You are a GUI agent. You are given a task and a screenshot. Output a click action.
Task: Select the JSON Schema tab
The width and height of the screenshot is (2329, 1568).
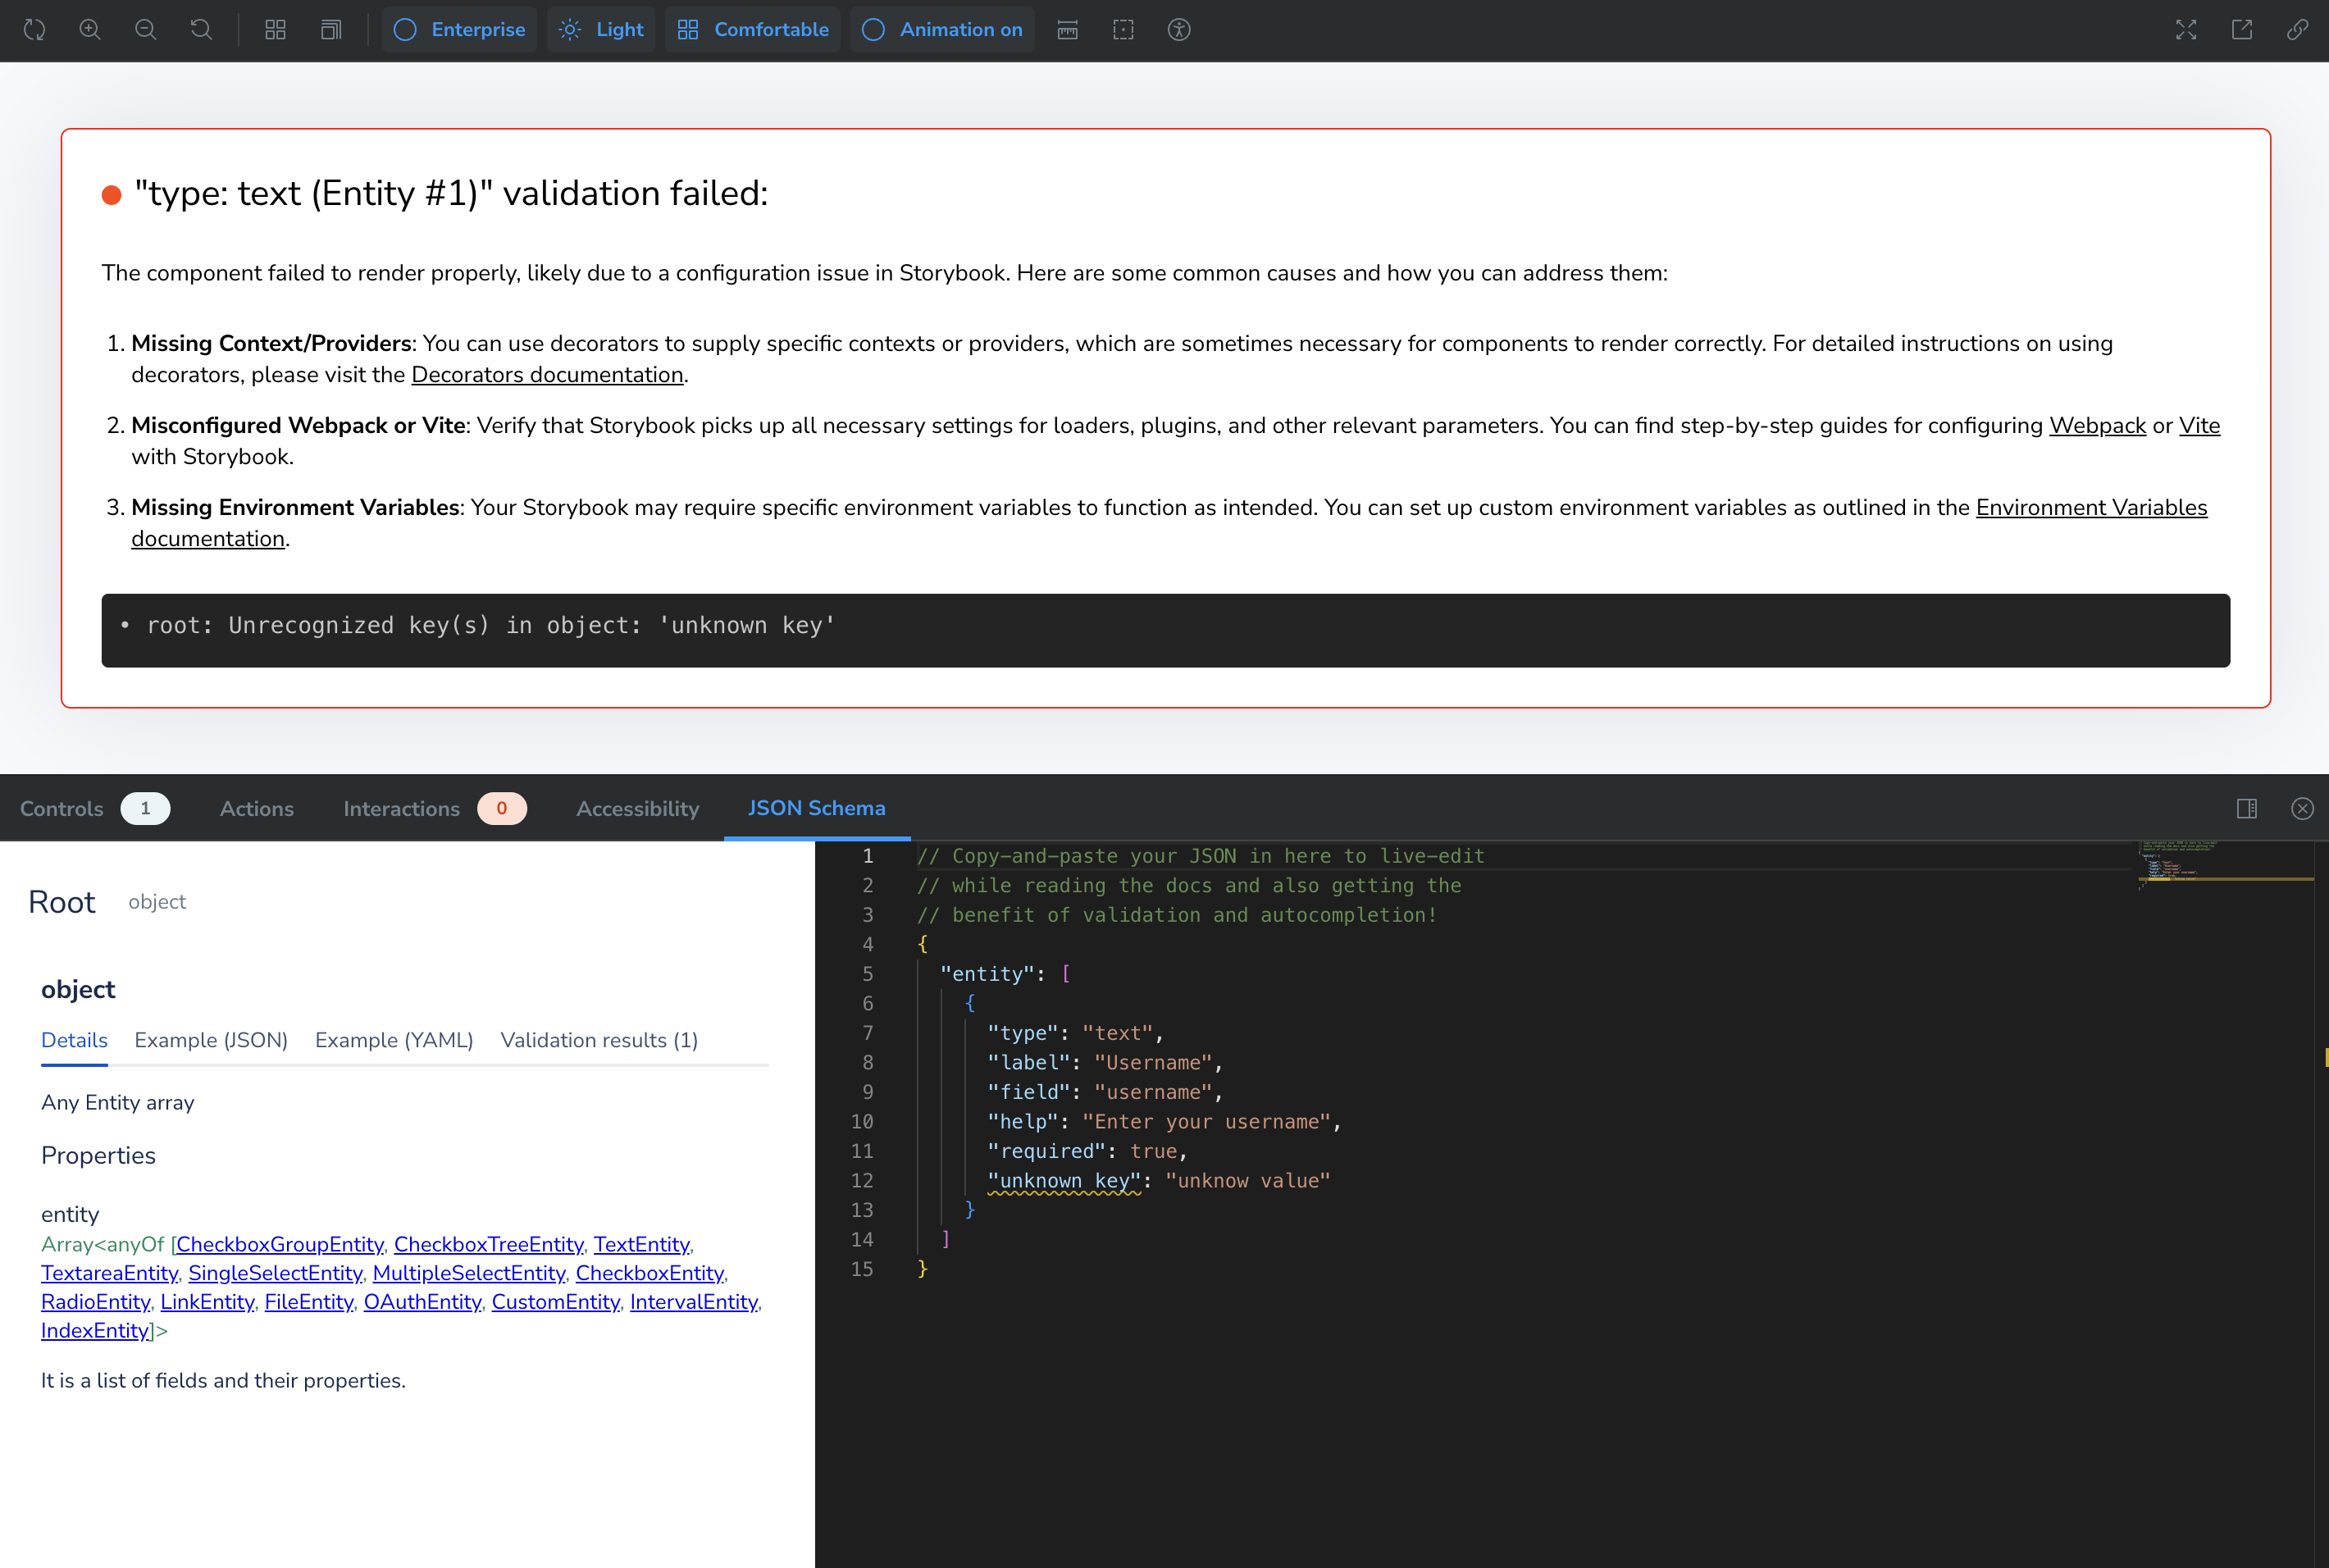(x=817, y=808)
